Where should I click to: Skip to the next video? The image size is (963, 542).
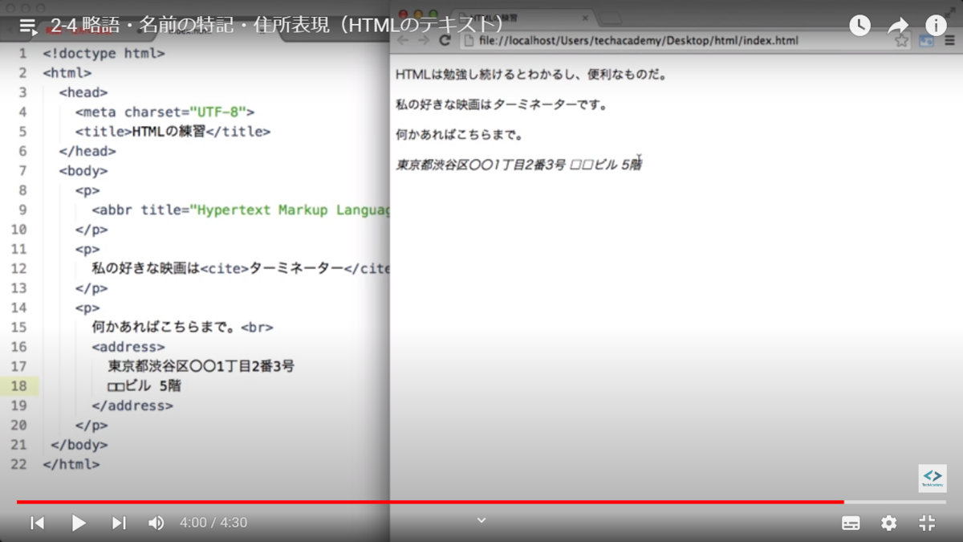coord(119,522)
